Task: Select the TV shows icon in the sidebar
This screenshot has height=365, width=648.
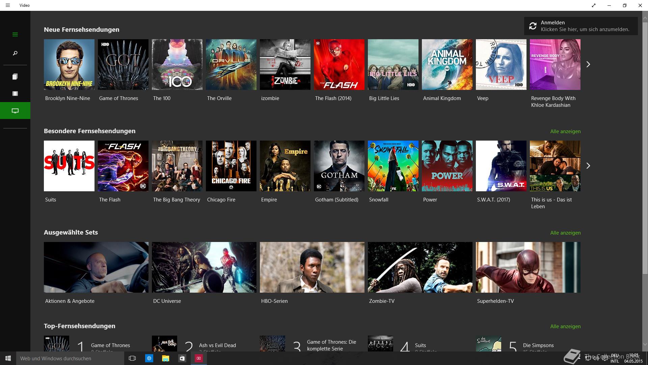Action: [x=15, y=111]
